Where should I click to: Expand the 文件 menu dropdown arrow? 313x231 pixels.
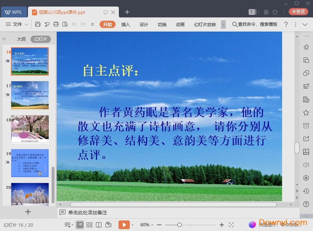(x=26, y=24)
